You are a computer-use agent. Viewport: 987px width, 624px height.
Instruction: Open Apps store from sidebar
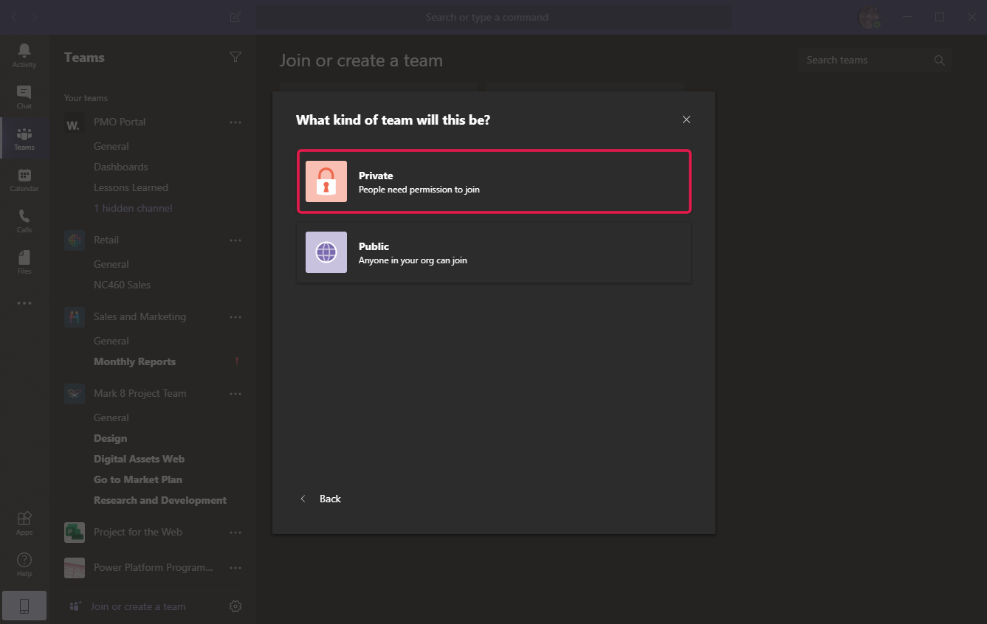click(24, 523)
